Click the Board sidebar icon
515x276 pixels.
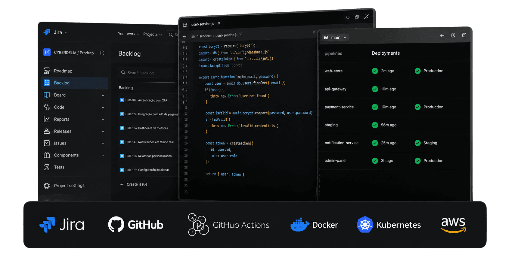(47, 95)
